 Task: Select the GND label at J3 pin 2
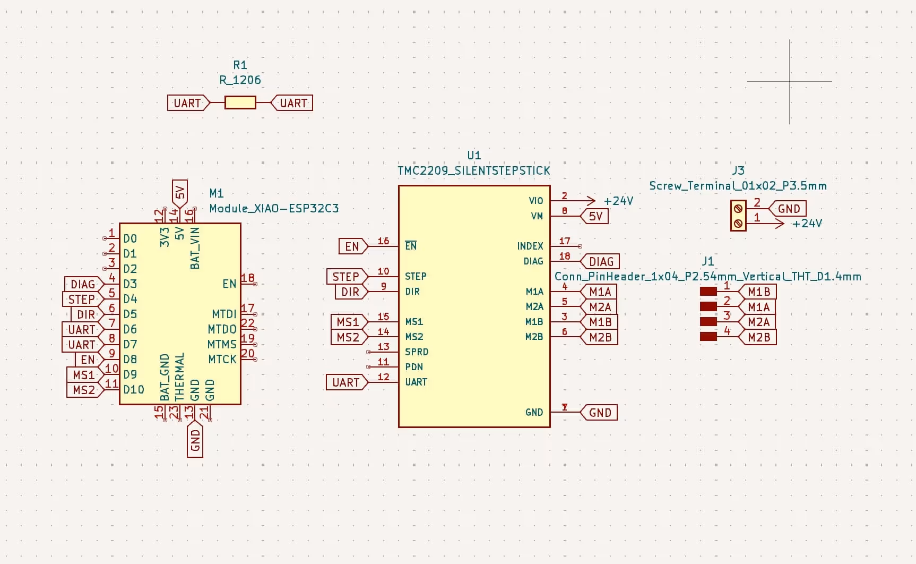pyautogui.click(x=788, y=209)
